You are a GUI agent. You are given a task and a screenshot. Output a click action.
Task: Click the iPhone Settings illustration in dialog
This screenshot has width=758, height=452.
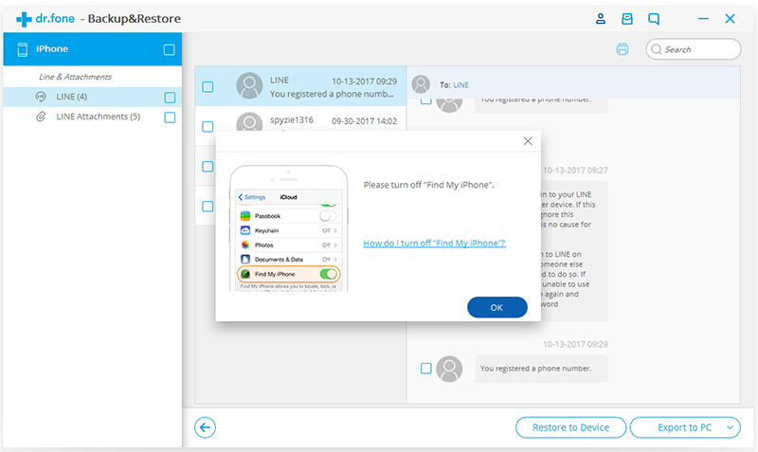point(289,228)
